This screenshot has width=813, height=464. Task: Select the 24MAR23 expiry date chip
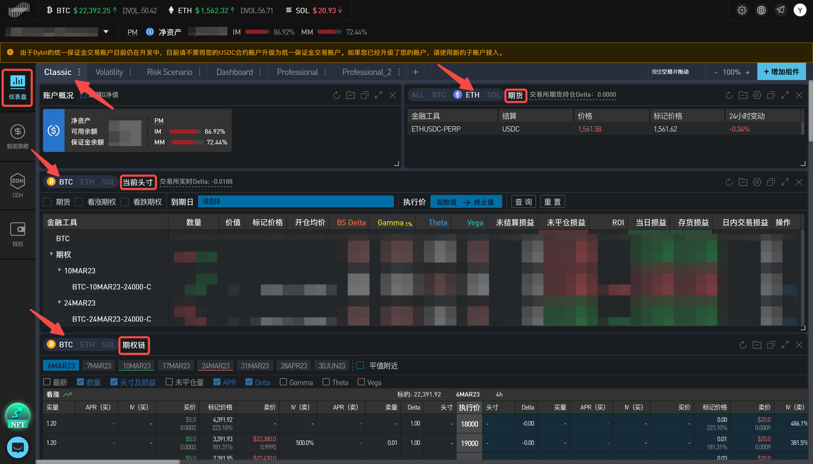(215, 366)
